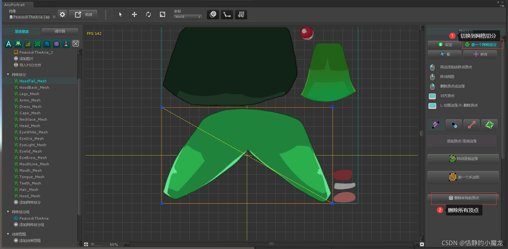Click the canvas vertical scrollbar handle
The width and height of the screenshot is (508, 249).
(422, 133)
